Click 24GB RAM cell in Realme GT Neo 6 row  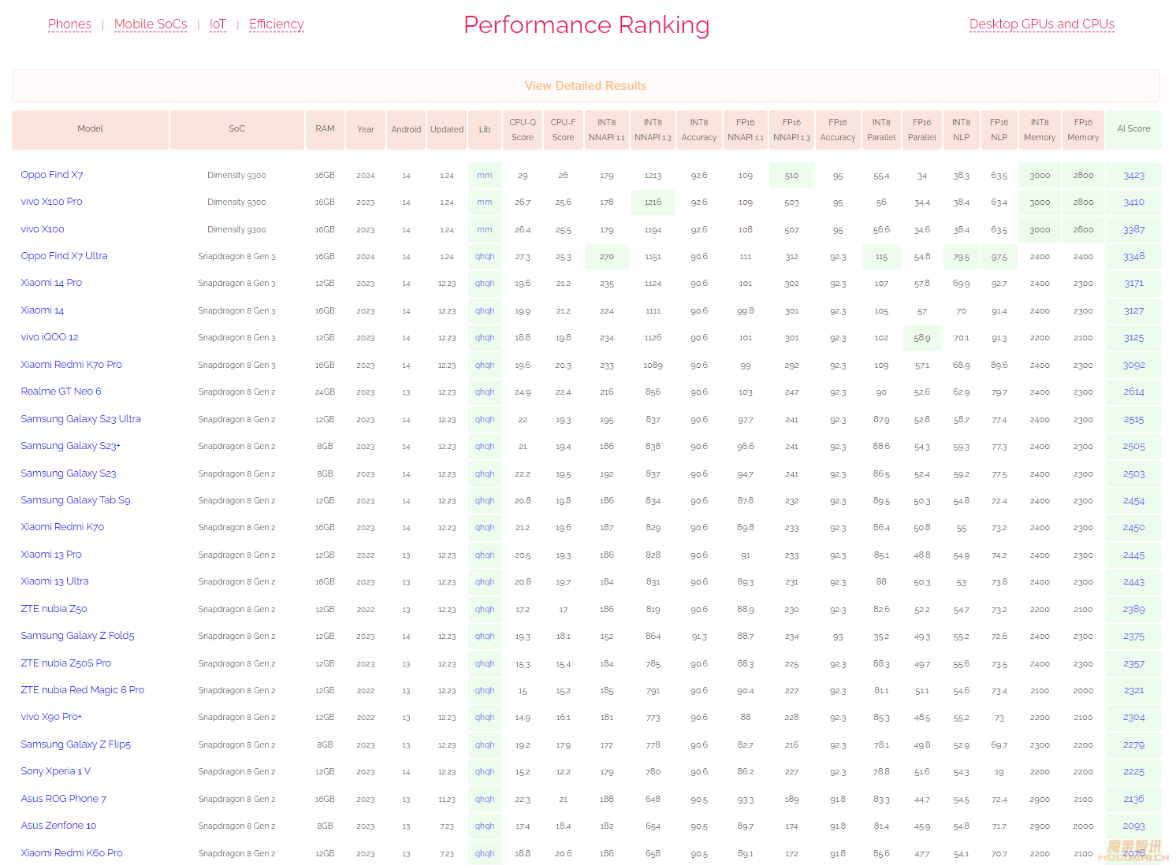pyautogui.click(x=325, y=392)
